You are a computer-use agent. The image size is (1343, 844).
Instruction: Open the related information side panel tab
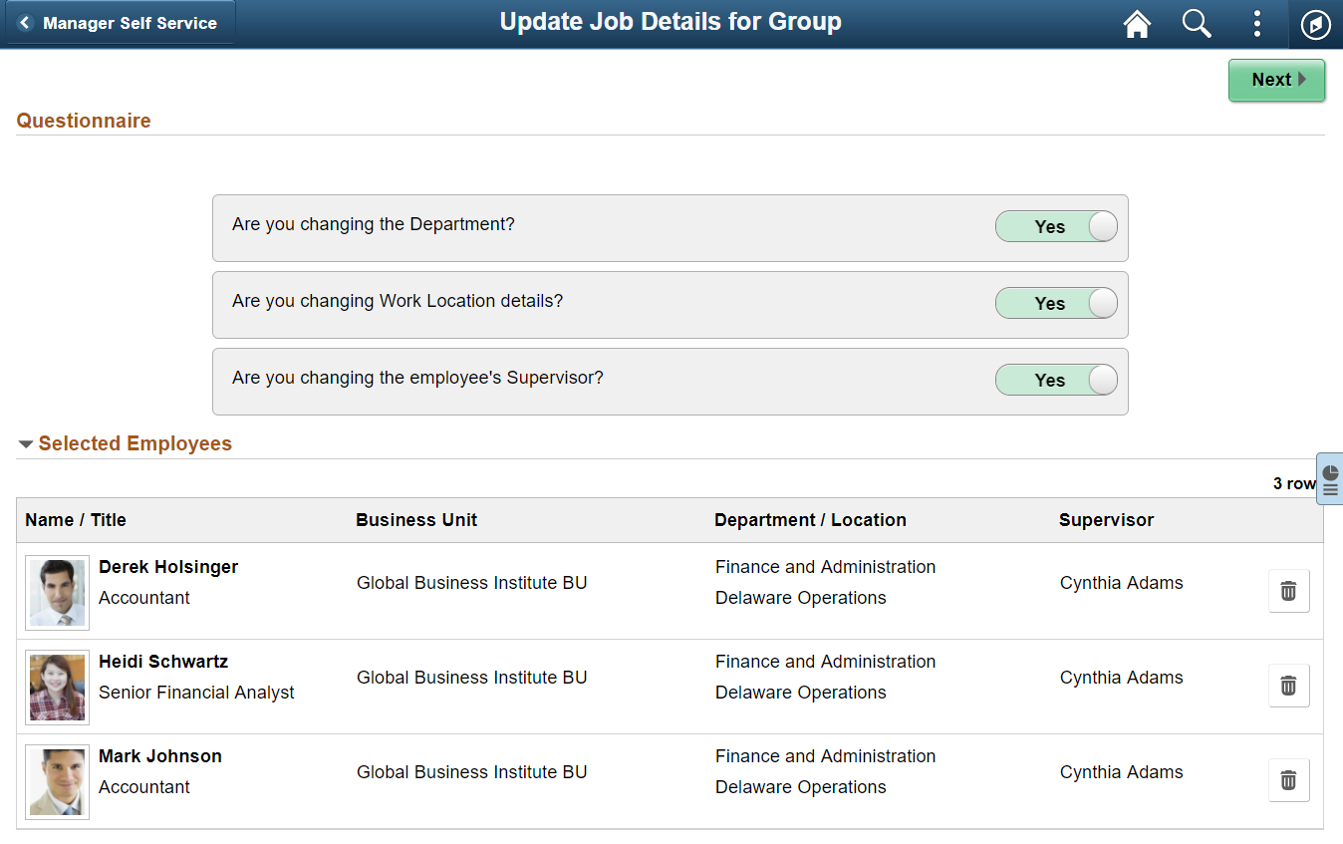[1330, 479]
